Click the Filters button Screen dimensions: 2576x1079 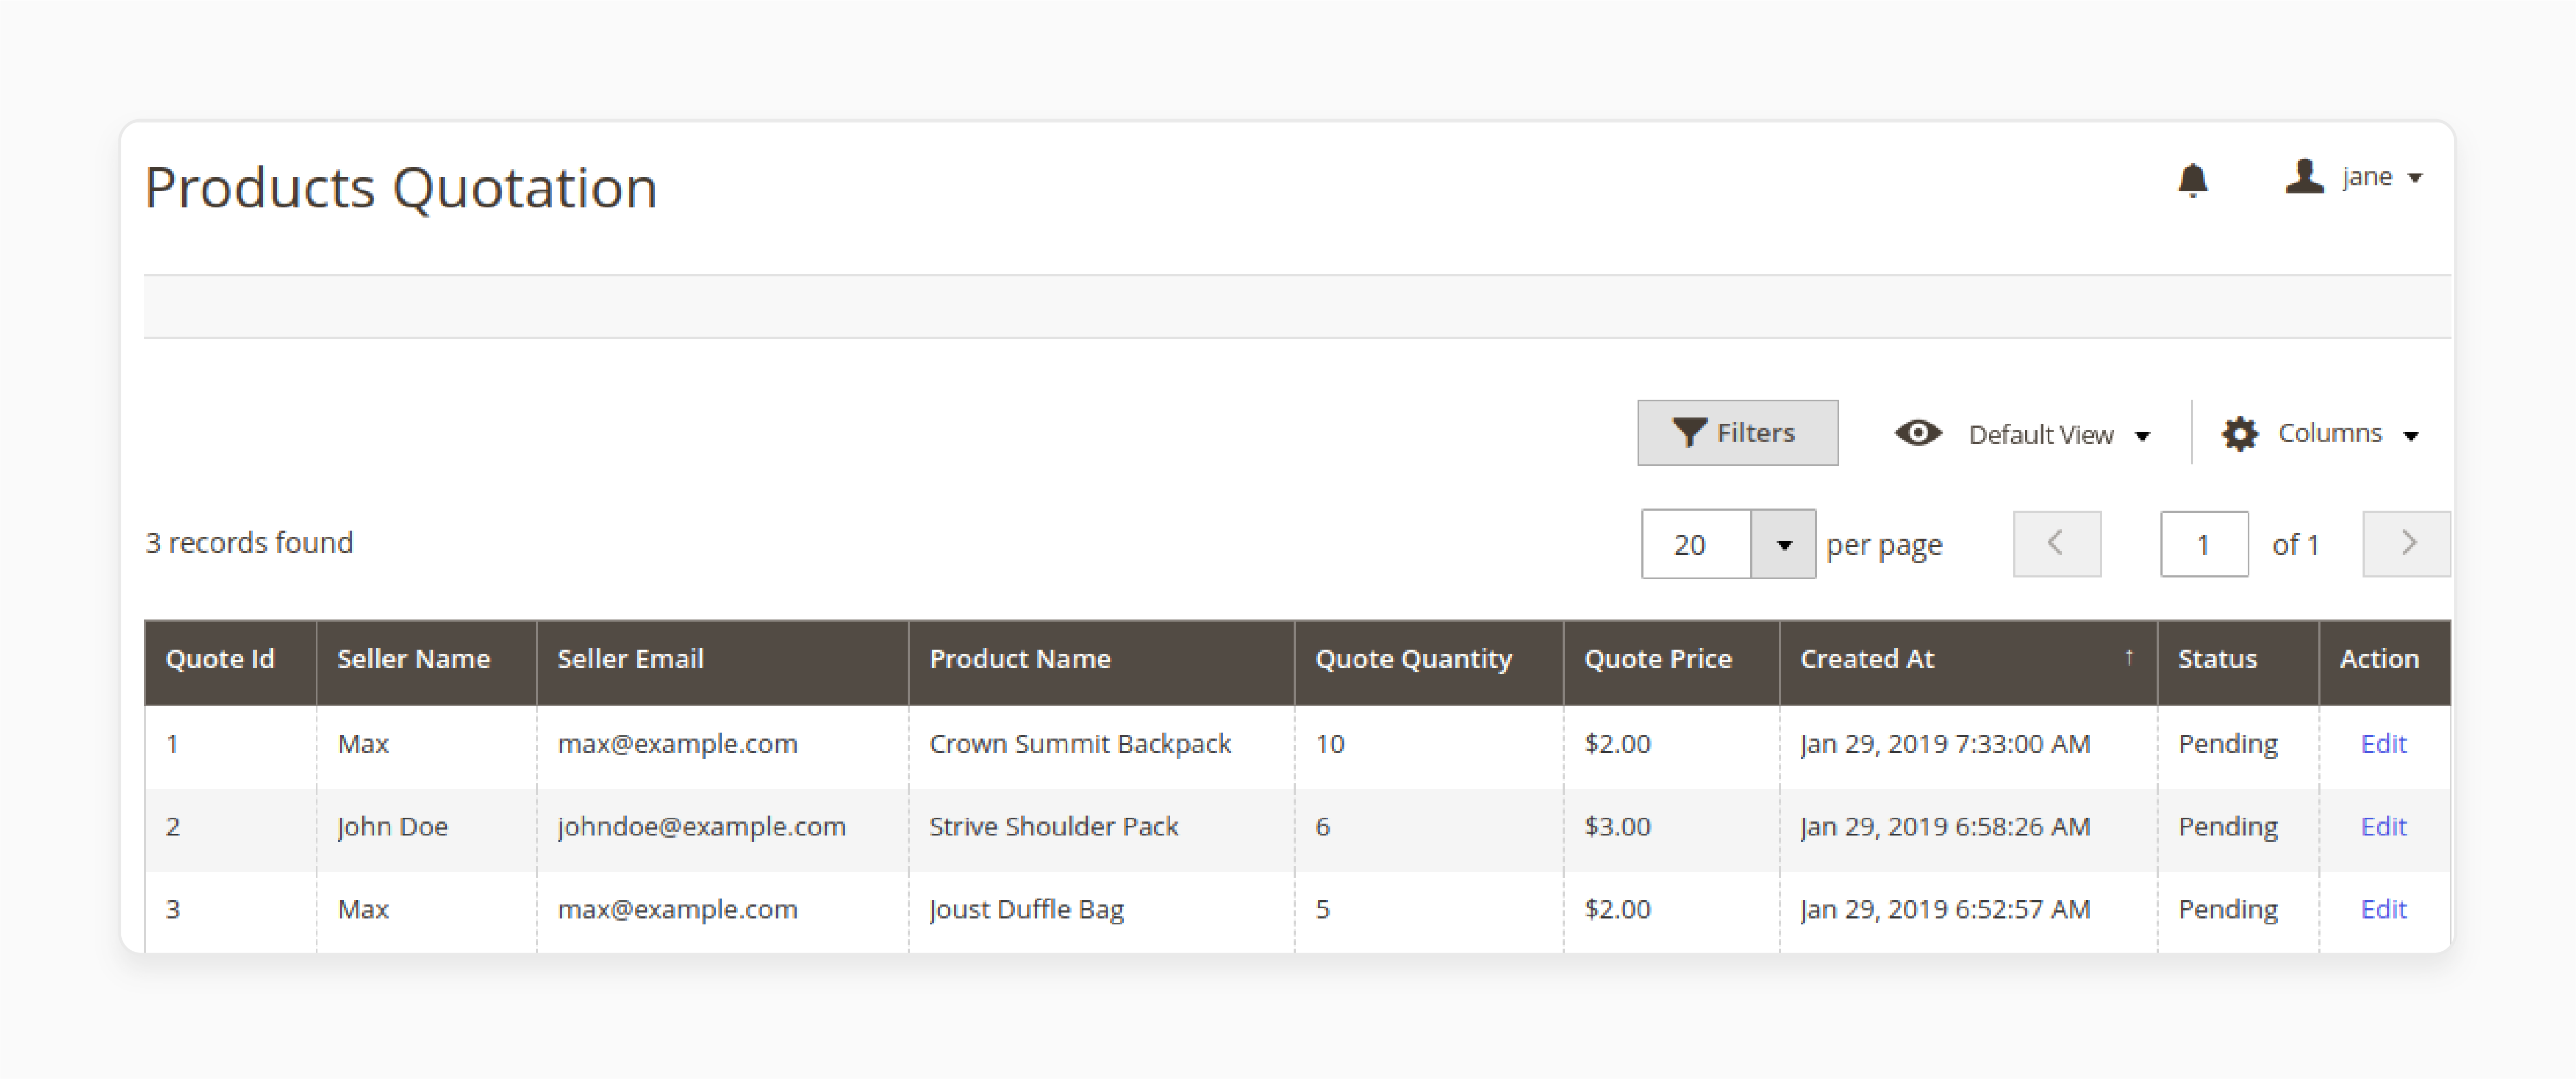pyautogui.click(x=1737, y=433)
